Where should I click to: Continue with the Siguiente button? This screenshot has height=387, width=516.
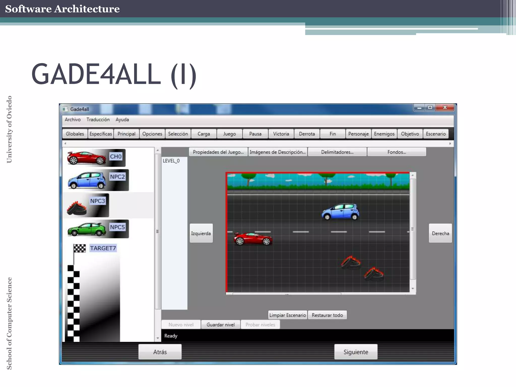[356, 352]
